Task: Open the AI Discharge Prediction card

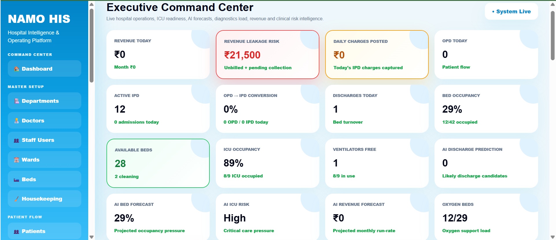Action: pyautogui.click(x=486, y=163)
